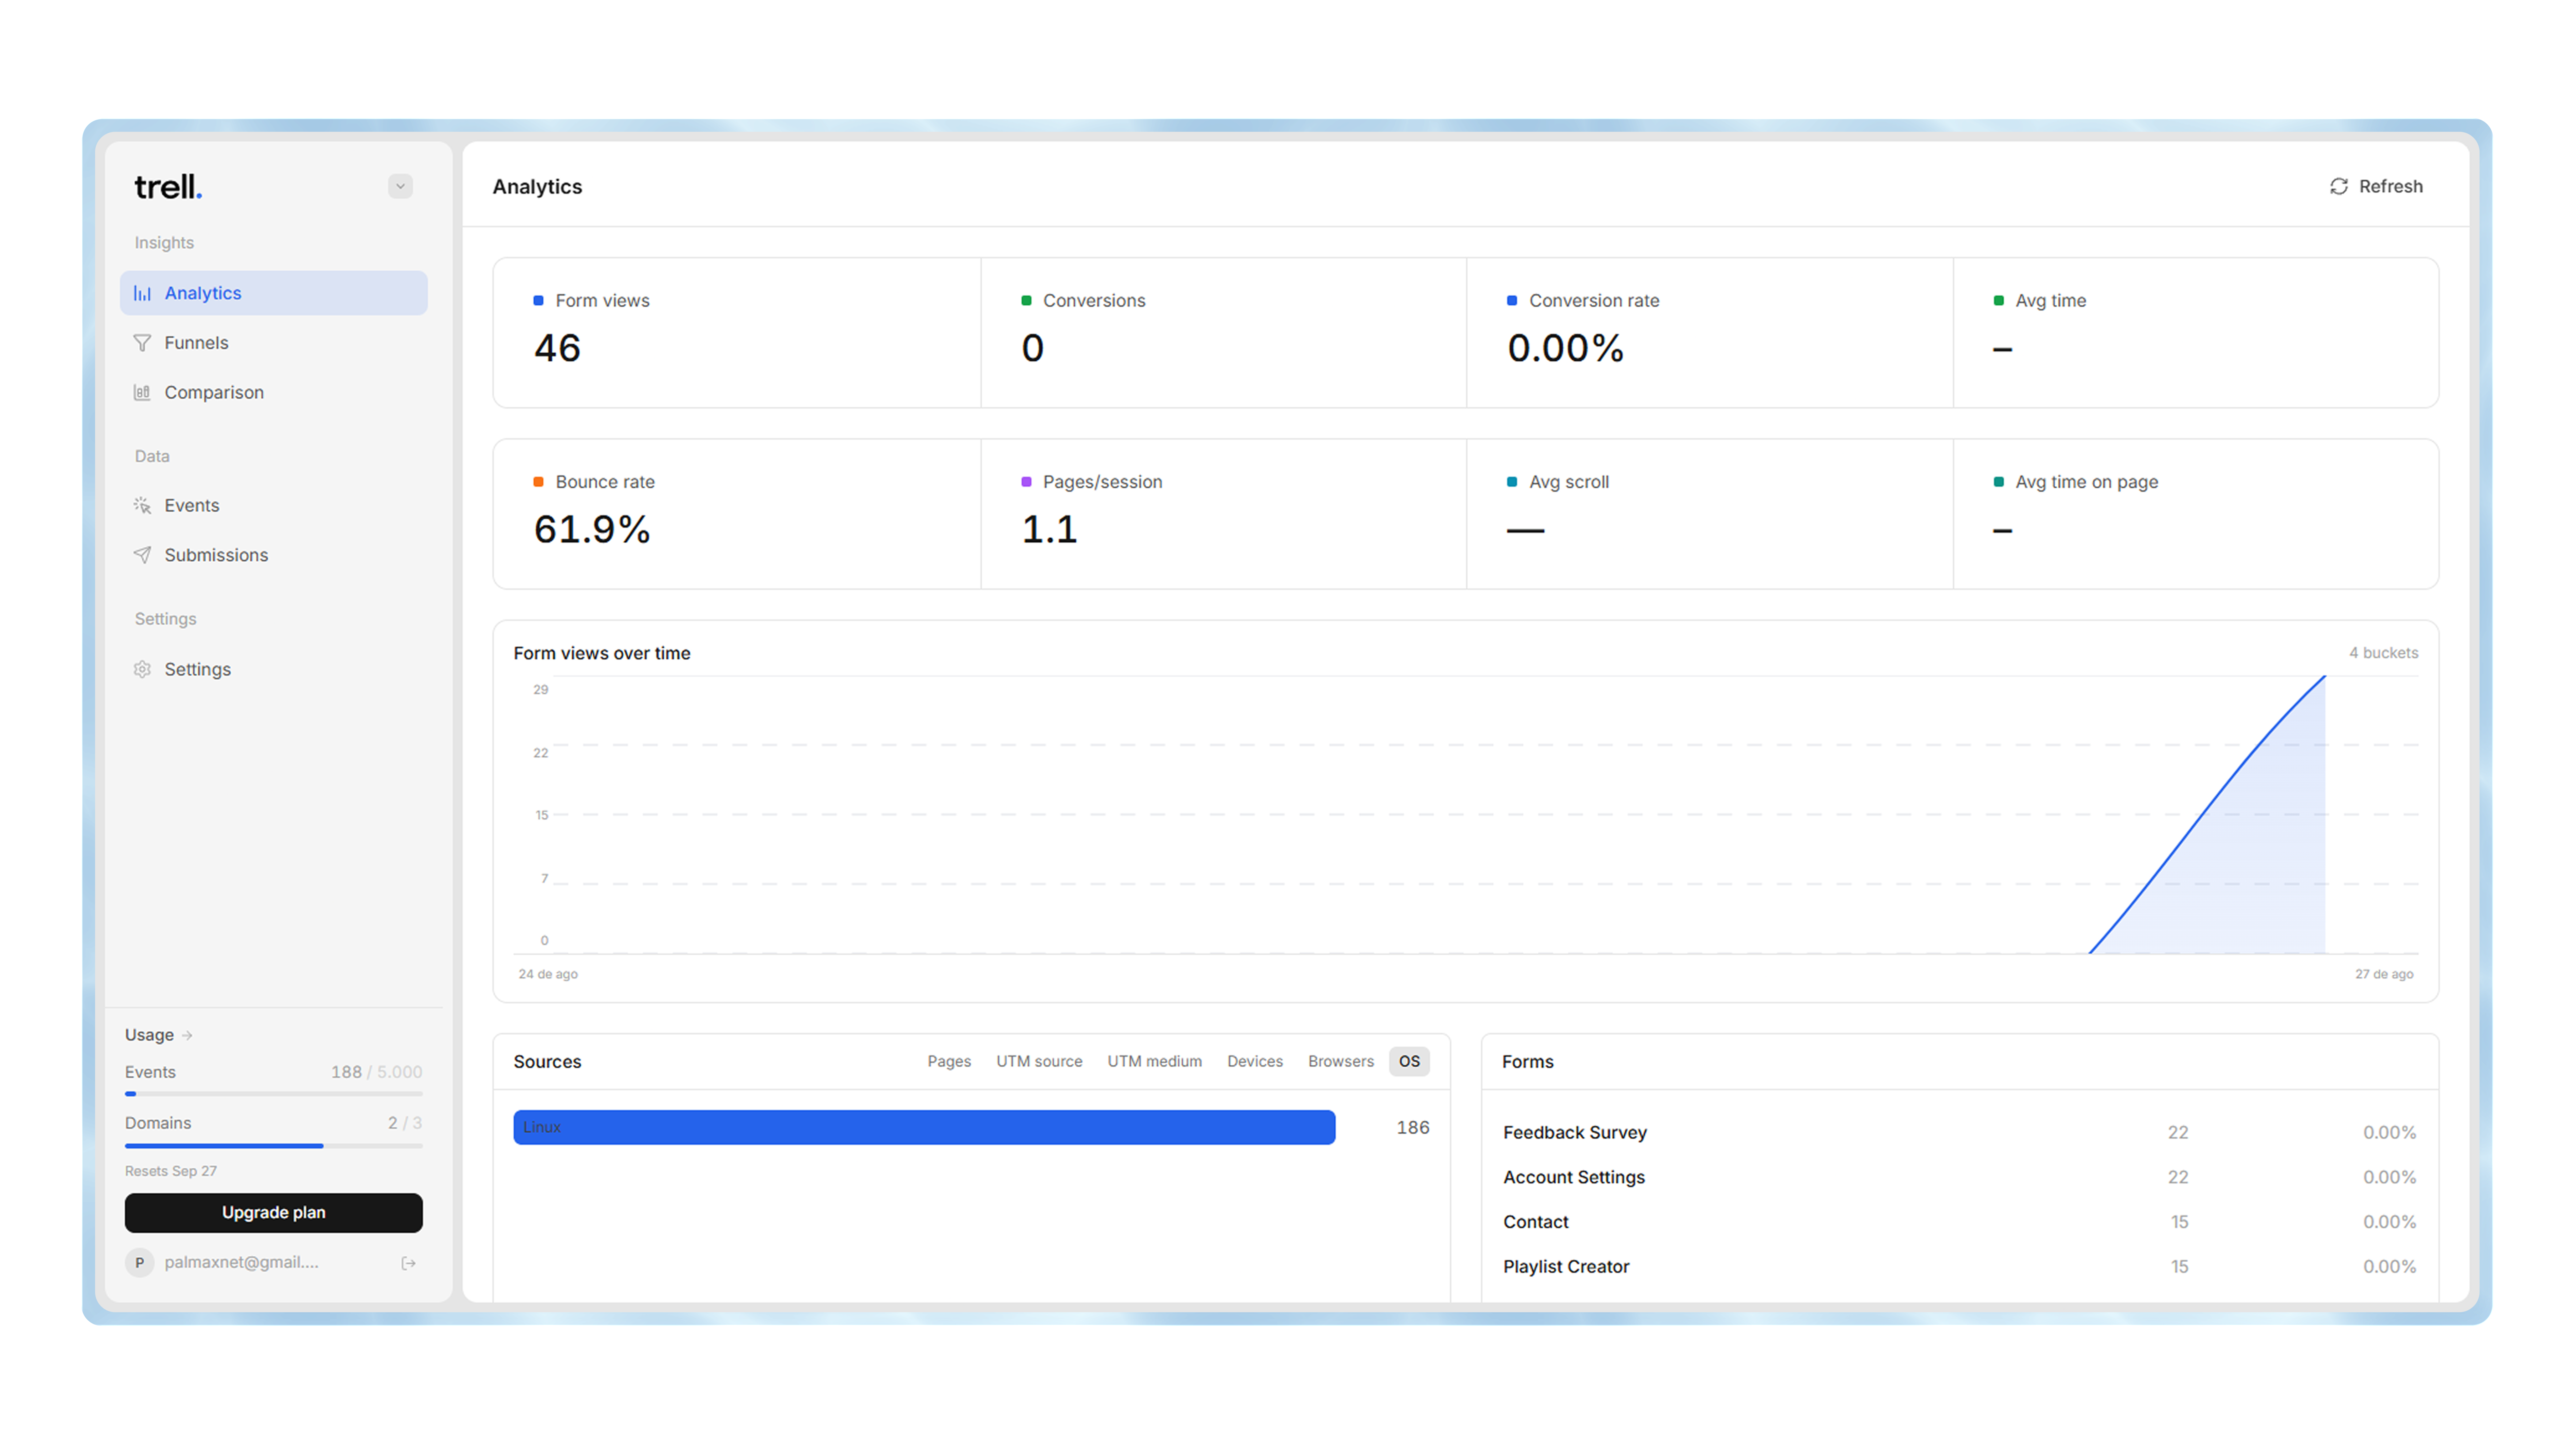2576x1444 pixels.
Task: Click the Domains count '2 / 3'
Action: point(405,1123)
